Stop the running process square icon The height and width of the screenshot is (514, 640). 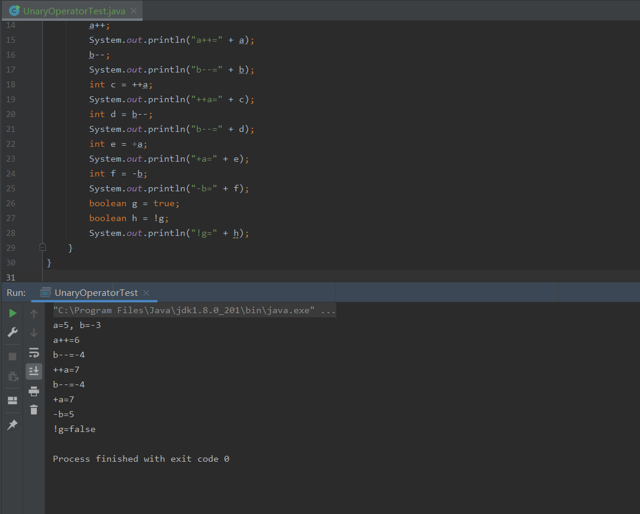12,357
